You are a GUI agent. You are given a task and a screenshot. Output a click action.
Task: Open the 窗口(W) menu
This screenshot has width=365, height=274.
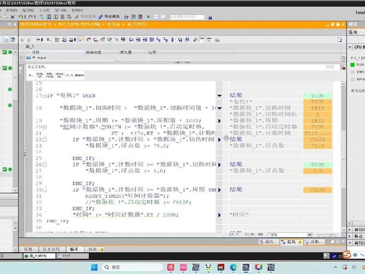(61, 10)
